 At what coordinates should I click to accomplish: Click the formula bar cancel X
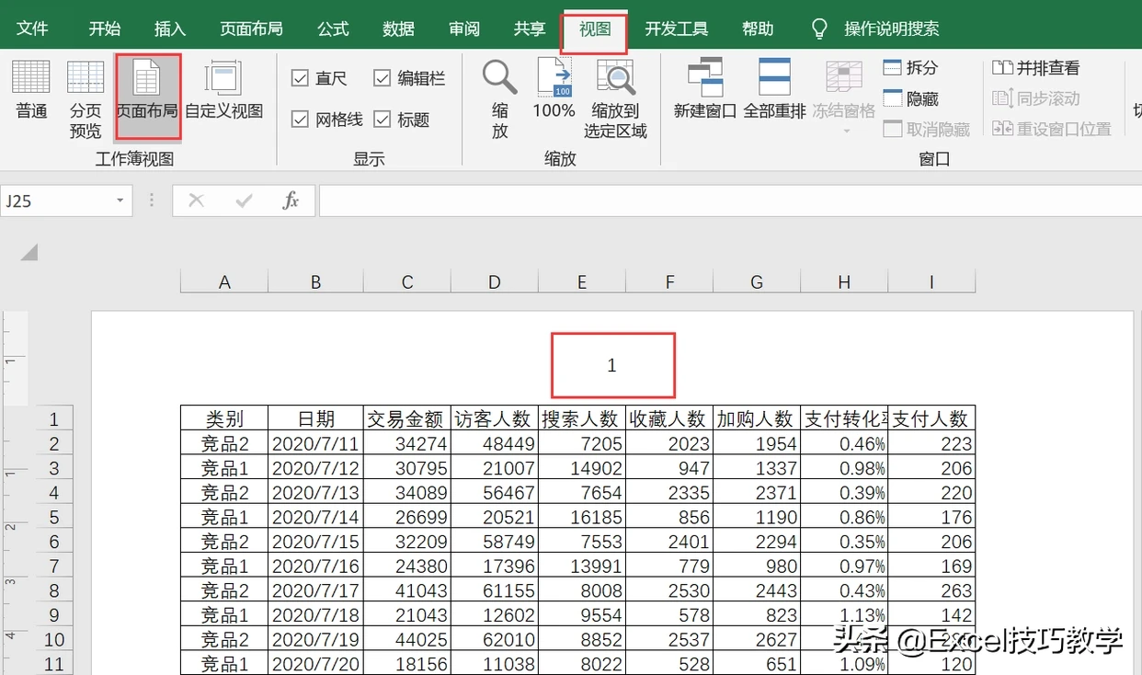click(x=196, y=200)
